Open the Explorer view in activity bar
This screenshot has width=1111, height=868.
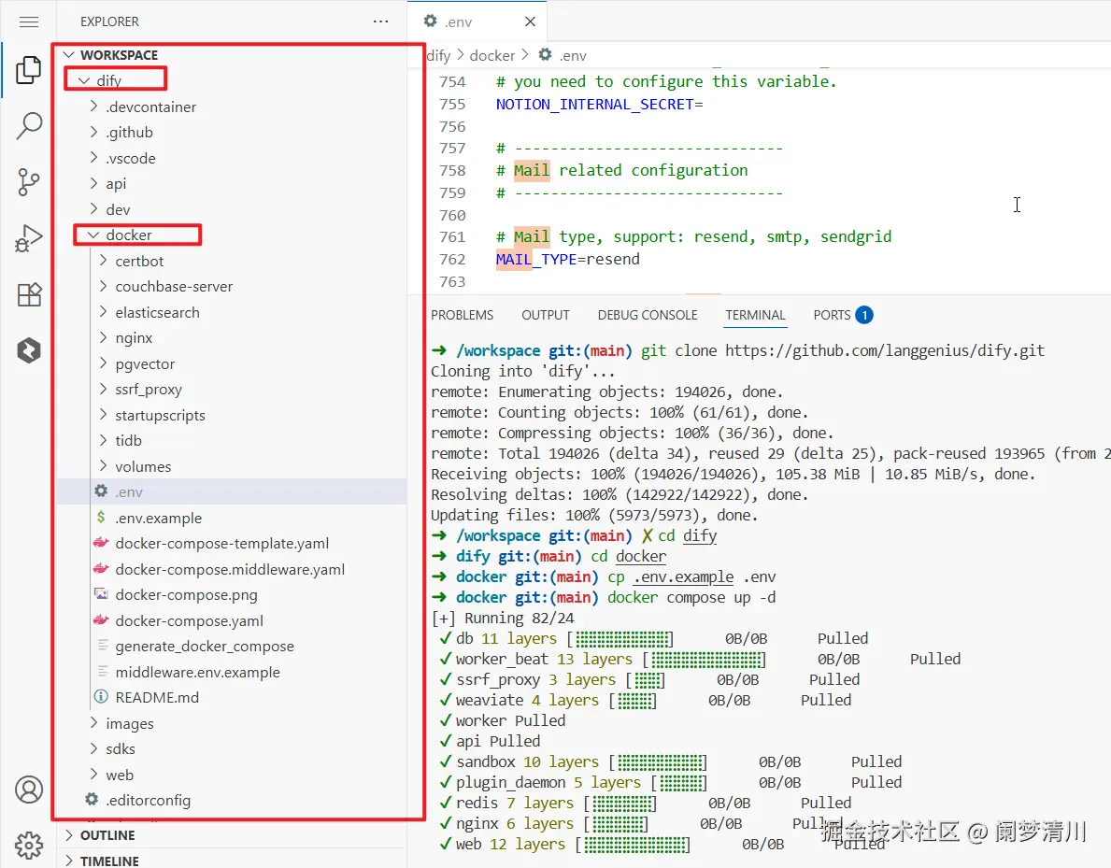(28, 69)
